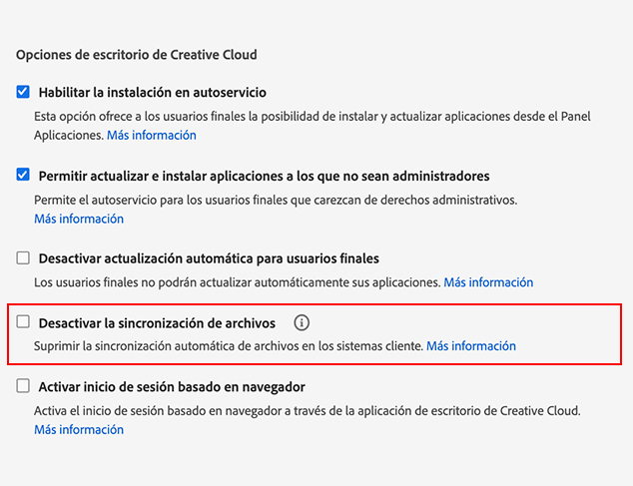Uncheck Permitir actualizar e instalar aplicaciones checkbox
633x486 pixels.
(24, 175)
